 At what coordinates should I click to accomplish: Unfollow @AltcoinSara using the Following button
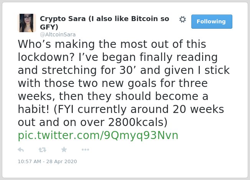212,21
